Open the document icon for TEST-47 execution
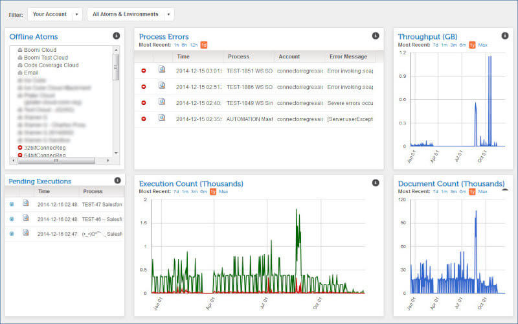 point(26,203)
